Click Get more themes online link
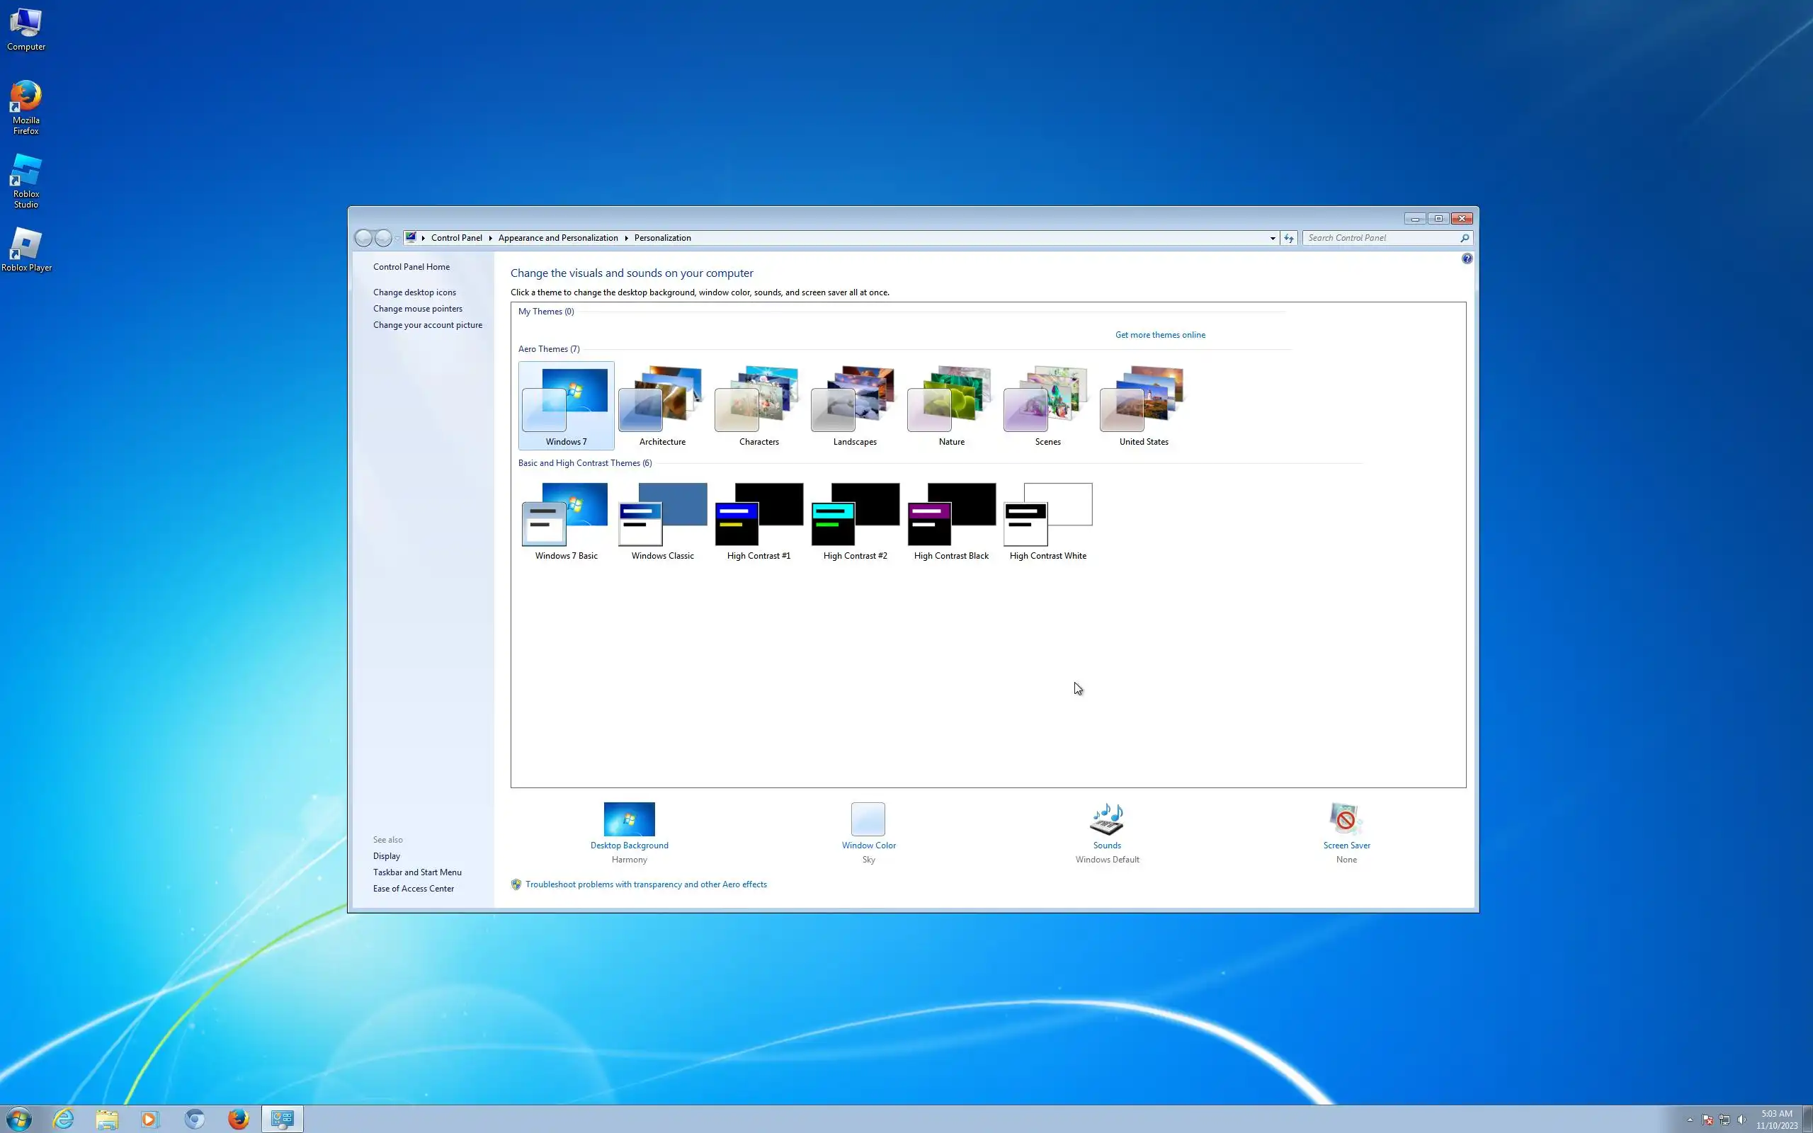Viewport: 1813px width, 1133px height. click(x=1160, y=335)
